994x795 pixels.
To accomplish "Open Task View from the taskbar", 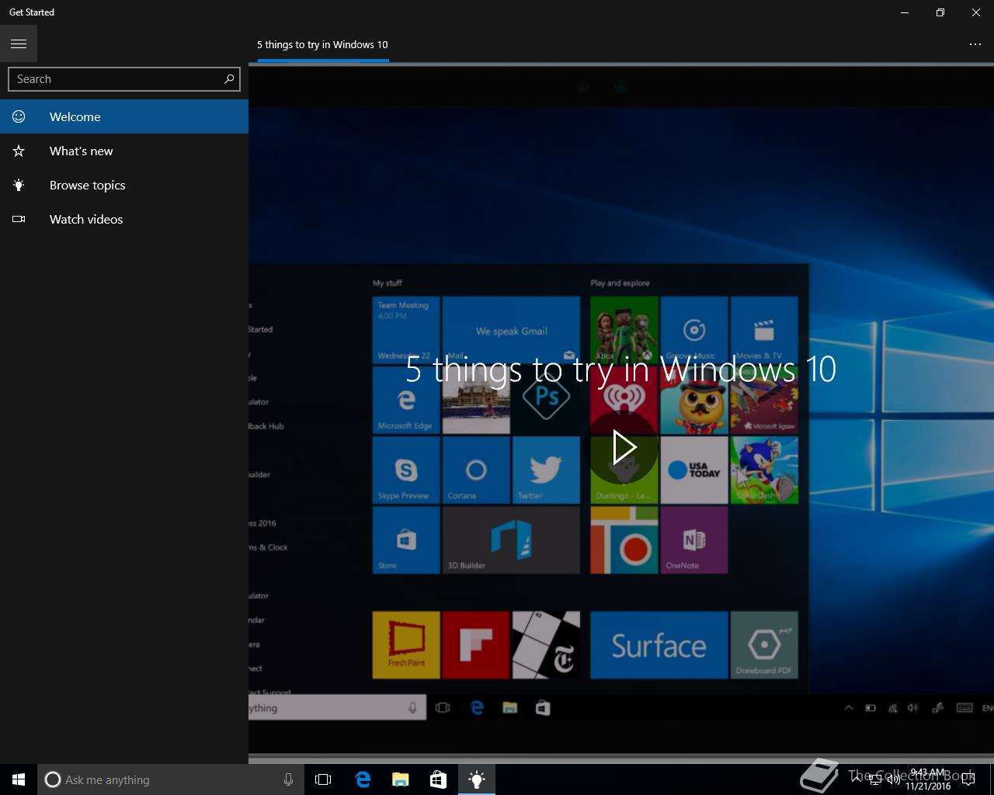I will (323, 779).
